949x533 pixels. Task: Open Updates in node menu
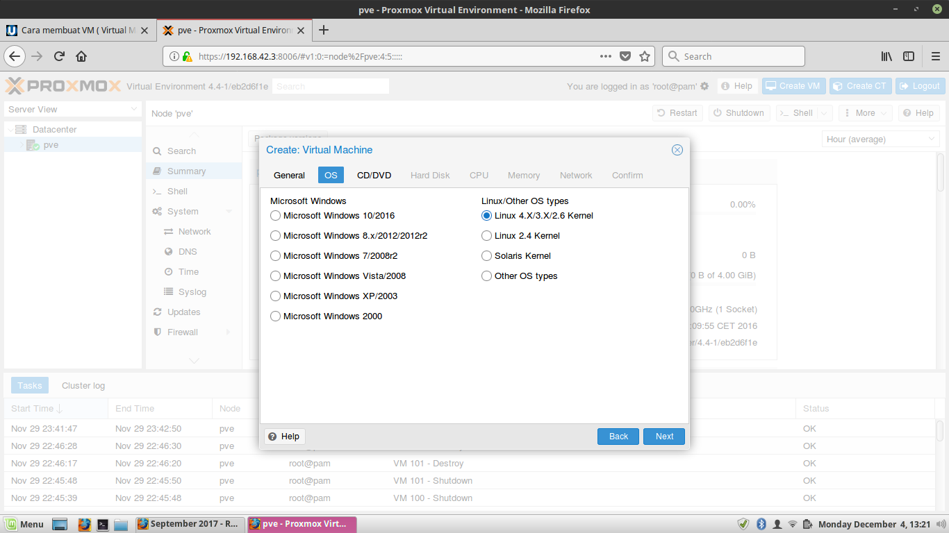click(x=194, y=312)
